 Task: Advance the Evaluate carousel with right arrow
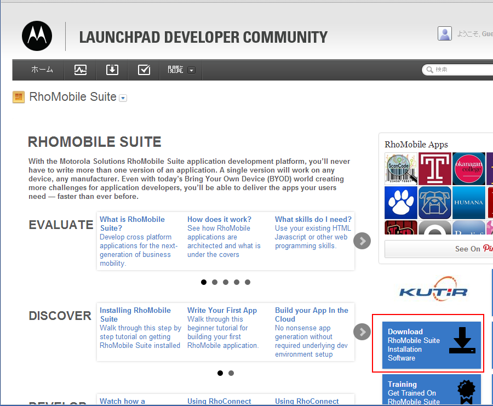point(362,241)
